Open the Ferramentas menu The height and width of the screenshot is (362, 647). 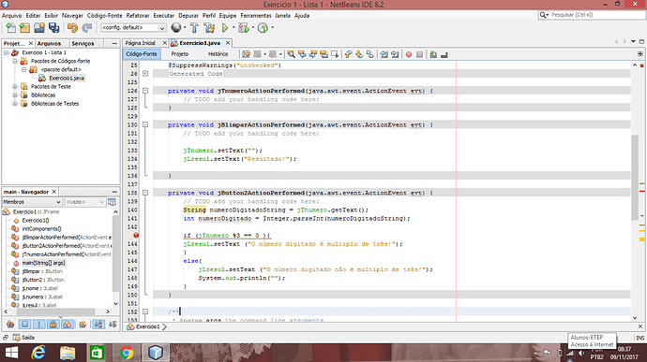[x=256, y=16]
